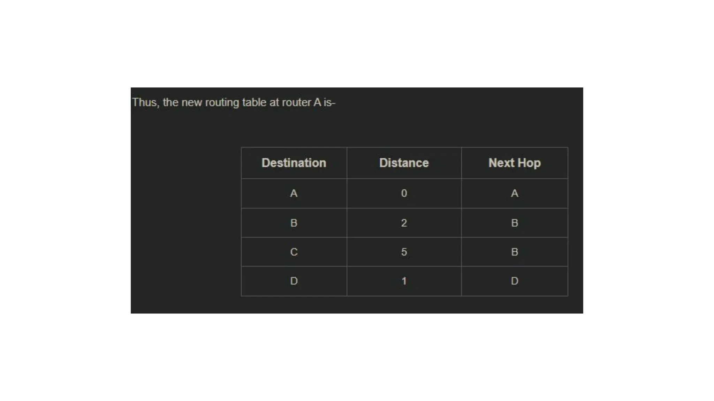Select the Destination cell containing A

294,193
